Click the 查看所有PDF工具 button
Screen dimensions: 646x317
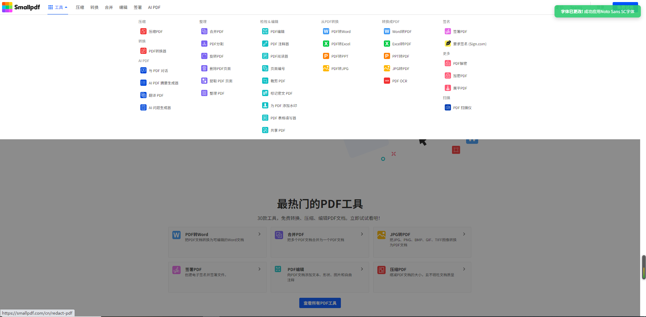(320, 303)
